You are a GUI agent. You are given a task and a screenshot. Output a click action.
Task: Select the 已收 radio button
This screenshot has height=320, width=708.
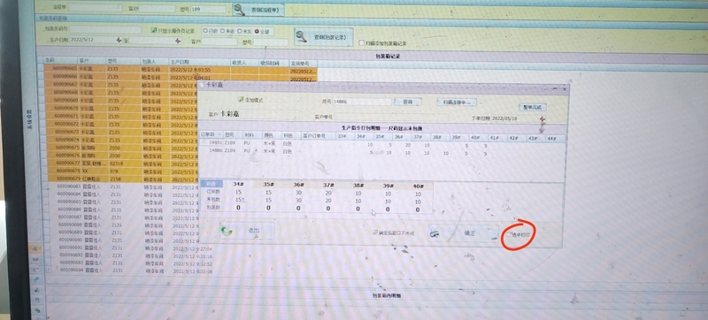pos(205,31)
